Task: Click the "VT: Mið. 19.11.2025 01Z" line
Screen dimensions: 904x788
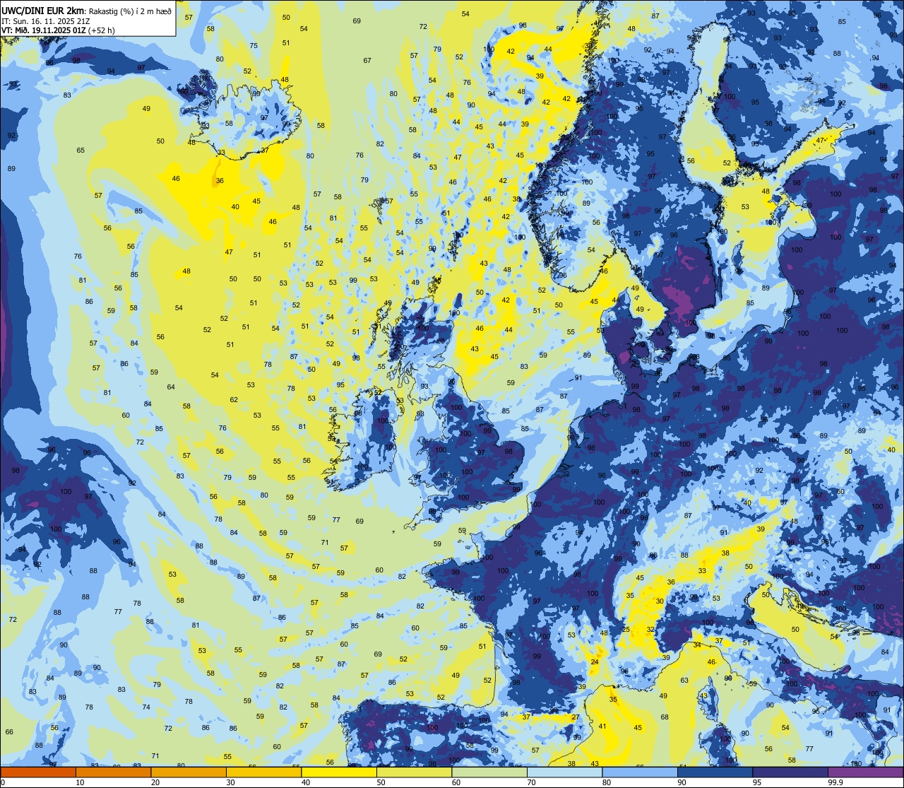Action: coord(44,30)
